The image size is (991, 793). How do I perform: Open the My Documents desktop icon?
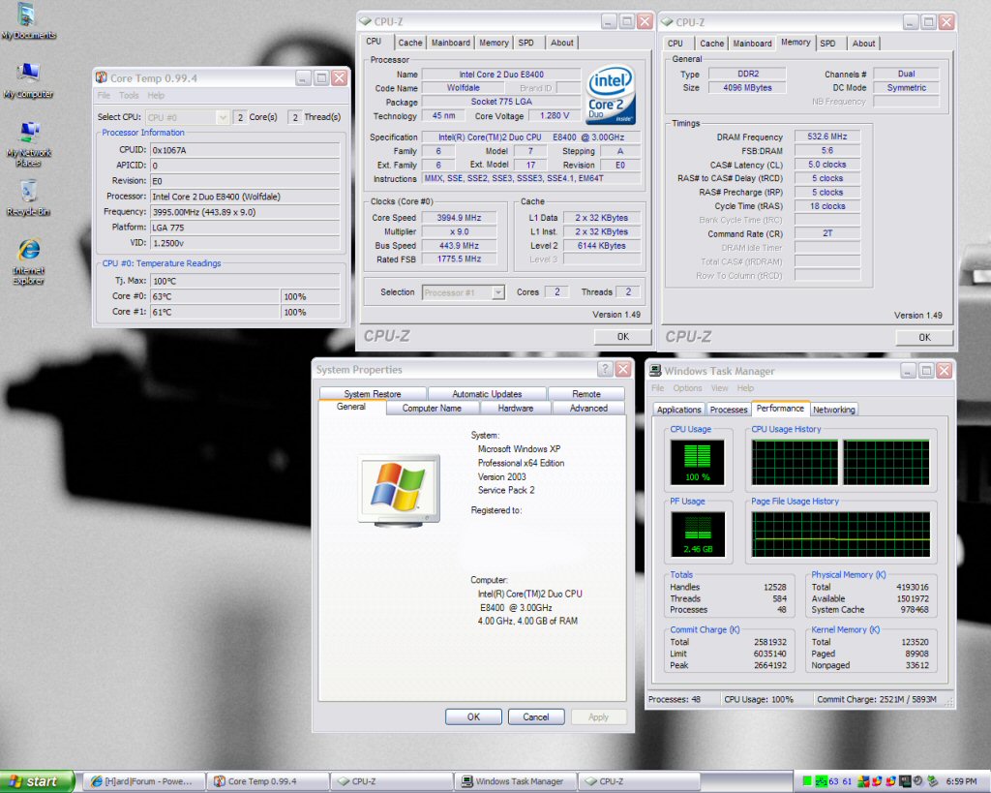27,21
